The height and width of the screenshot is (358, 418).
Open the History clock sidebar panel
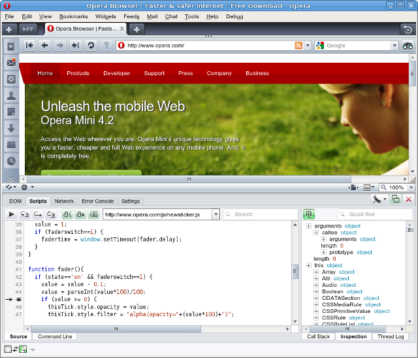[11, 161]
